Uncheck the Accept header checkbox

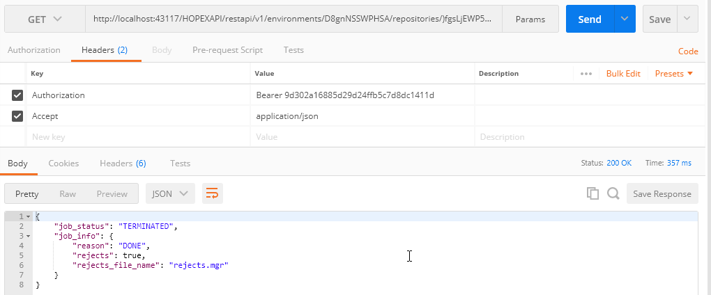coord(17,116)
